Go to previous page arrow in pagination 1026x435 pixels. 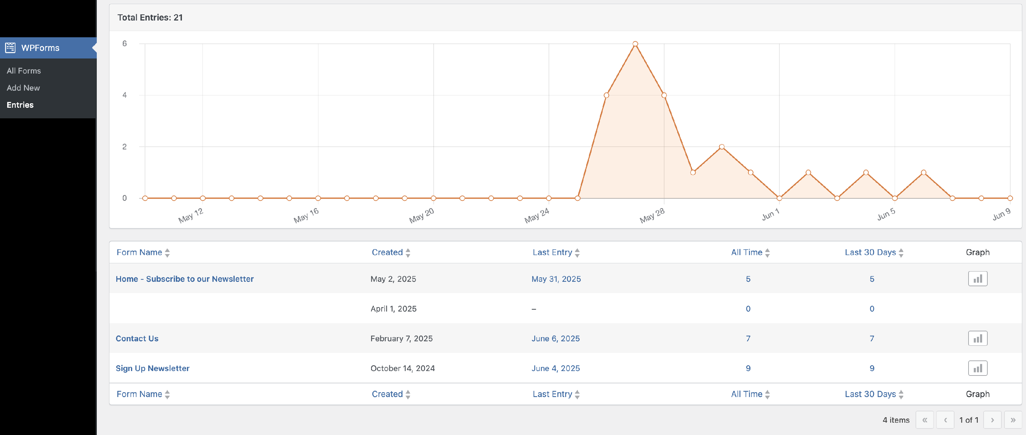click(x=945, y=420)
